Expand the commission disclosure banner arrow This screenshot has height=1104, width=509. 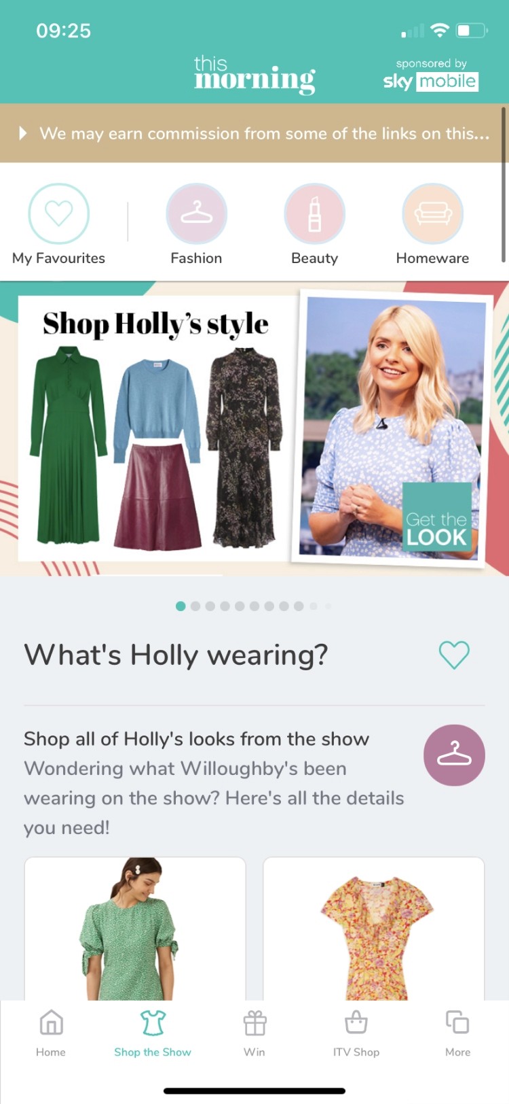(x=23, y=133)
